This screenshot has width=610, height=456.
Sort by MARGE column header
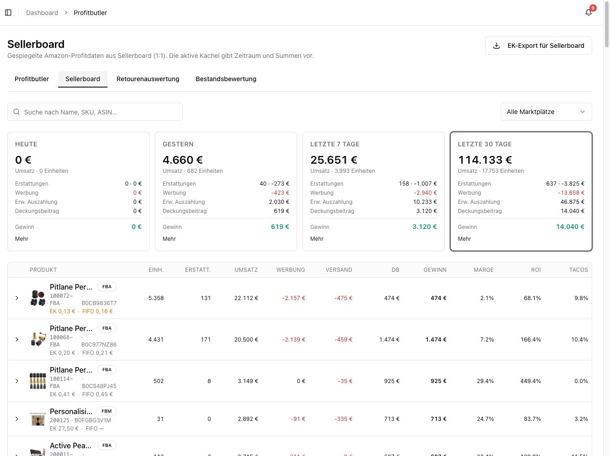click(484, 270)
